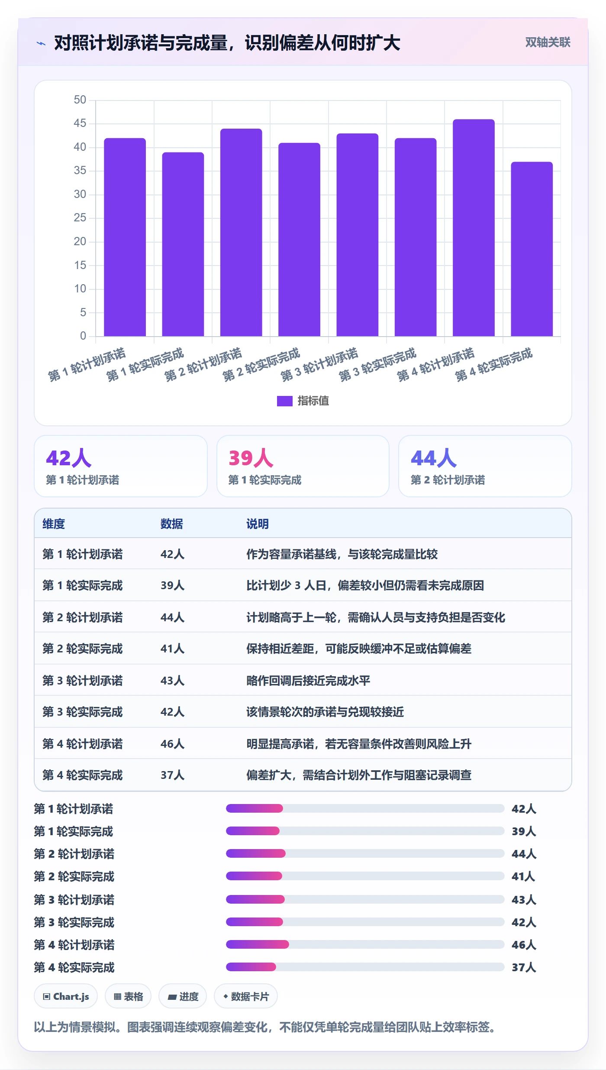Click the 第 4 轮计划承诺 chart bar

coord(474,228)
